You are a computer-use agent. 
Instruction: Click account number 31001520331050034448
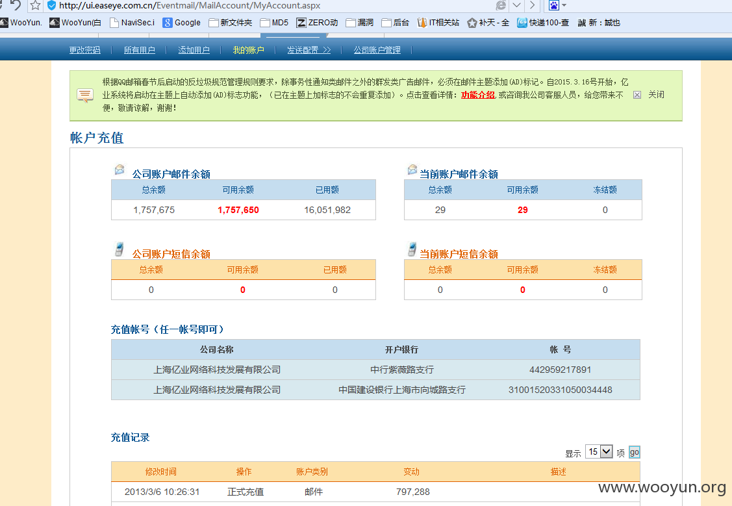click(560, 390)
